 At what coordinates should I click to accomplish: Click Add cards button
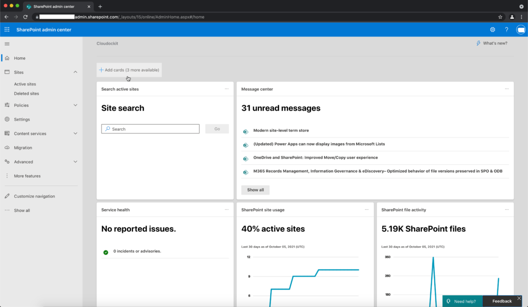click(129, 70)
